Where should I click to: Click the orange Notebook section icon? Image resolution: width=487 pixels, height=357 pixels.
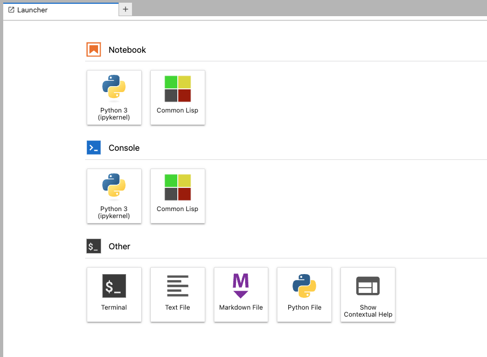94,50
